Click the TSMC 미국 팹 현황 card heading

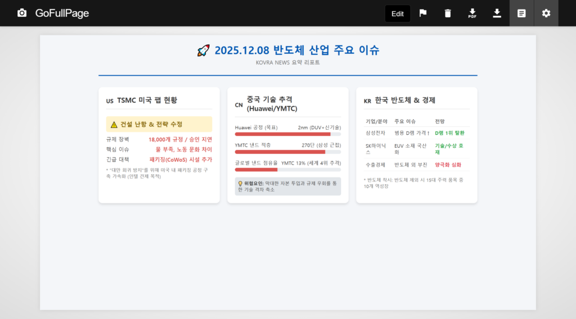click(x=147, y=100)
